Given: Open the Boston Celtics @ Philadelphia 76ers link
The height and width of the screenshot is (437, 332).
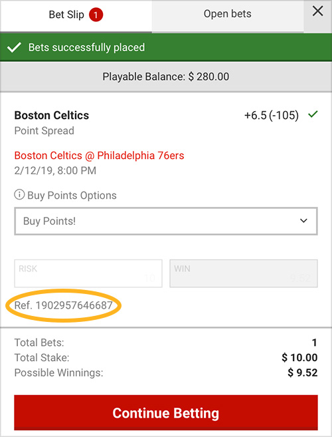Looking at the screenshot, I should pos(99,156).
